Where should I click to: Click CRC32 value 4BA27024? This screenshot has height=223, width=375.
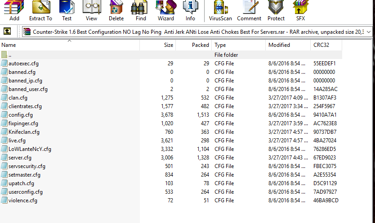click(x=325, y=141)
